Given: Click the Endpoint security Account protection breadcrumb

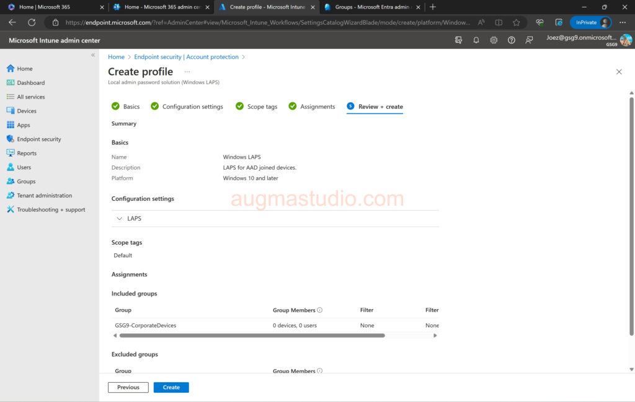Looking at the screenshot, I should (186, 57).
